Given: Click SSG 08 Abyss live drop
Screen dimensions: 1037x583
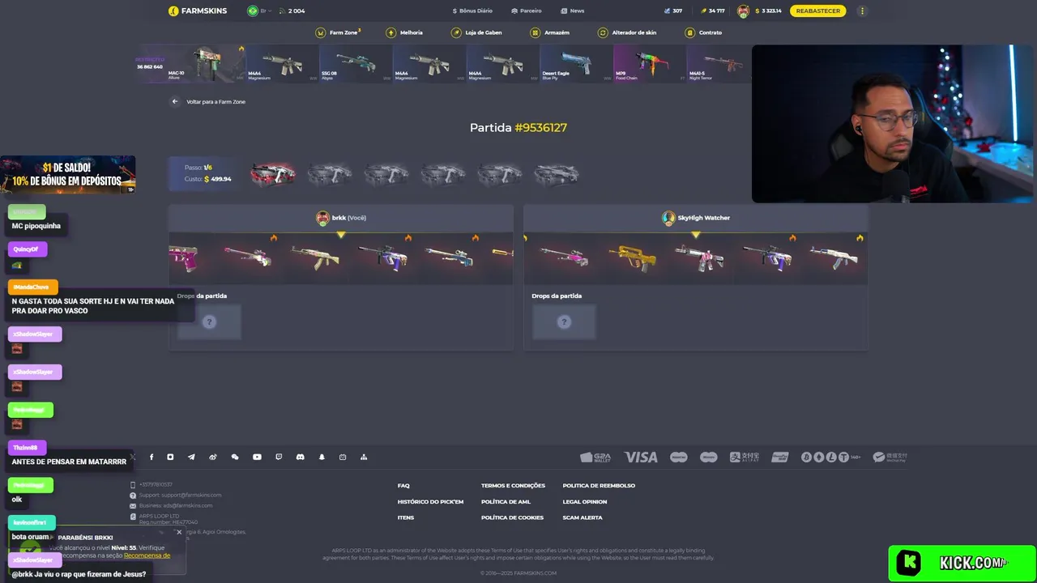Looking at the screenshot, I should [x=356, y=63].
